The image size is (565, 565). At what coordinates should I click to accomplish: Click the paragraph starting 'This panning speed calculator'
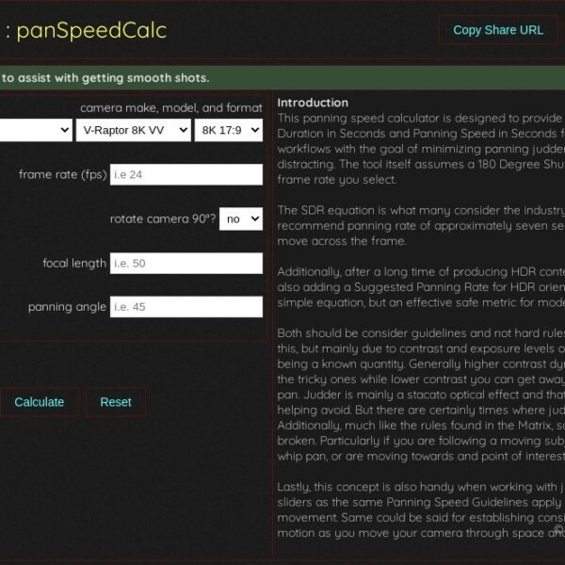tap(421, 149)
